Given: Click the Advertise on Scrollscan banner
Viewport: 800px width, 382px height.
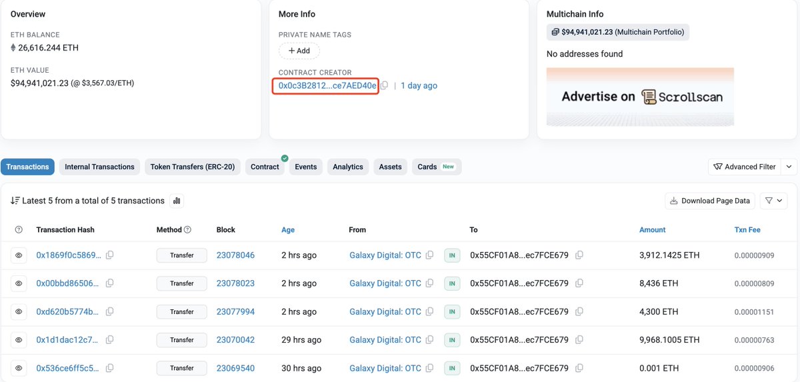Looking at the screenshot, I should click(640, 97).
